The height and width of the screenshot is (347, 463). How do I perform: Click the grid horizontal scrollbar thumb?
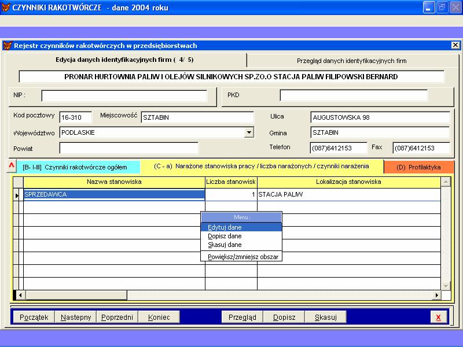pos(76,295)
